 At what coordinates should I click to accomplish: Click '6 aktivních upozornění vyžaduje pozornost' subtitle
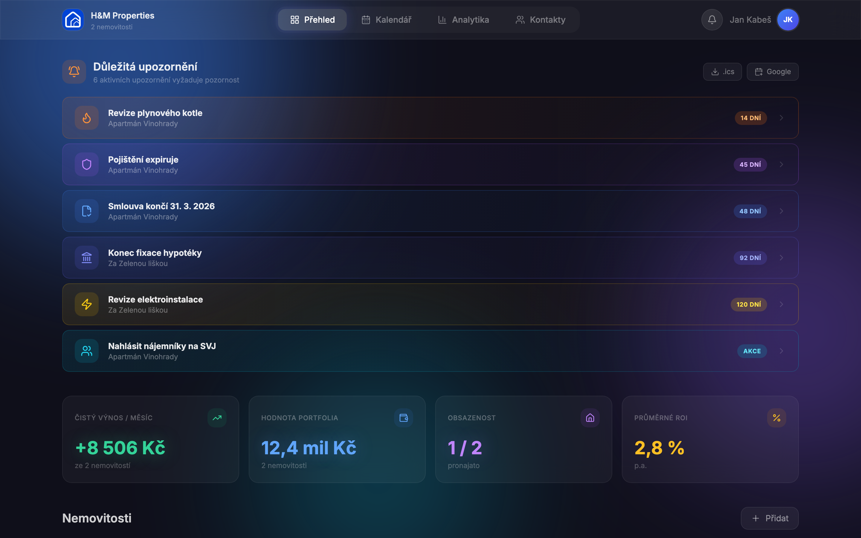[x=166, y=80]
